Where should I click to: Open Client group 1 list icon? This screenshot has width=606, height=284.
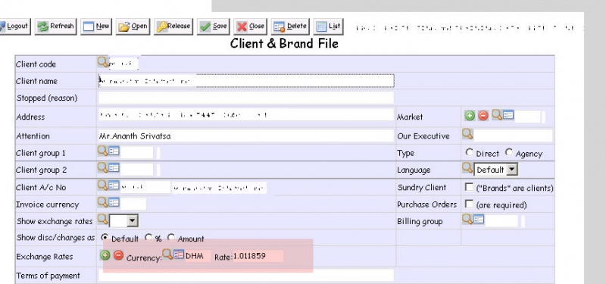[x=114, y=151]
